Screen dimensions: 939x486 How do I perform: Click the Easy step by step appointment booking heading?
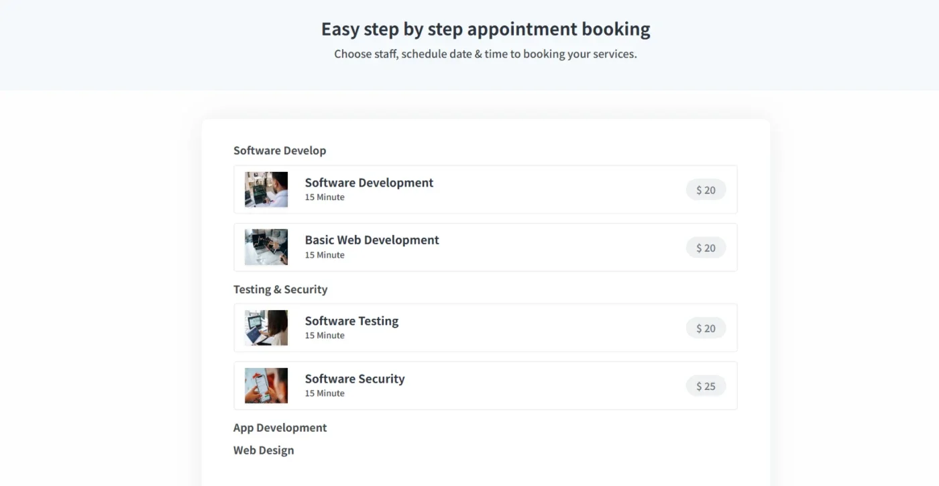tap(486, 30)
